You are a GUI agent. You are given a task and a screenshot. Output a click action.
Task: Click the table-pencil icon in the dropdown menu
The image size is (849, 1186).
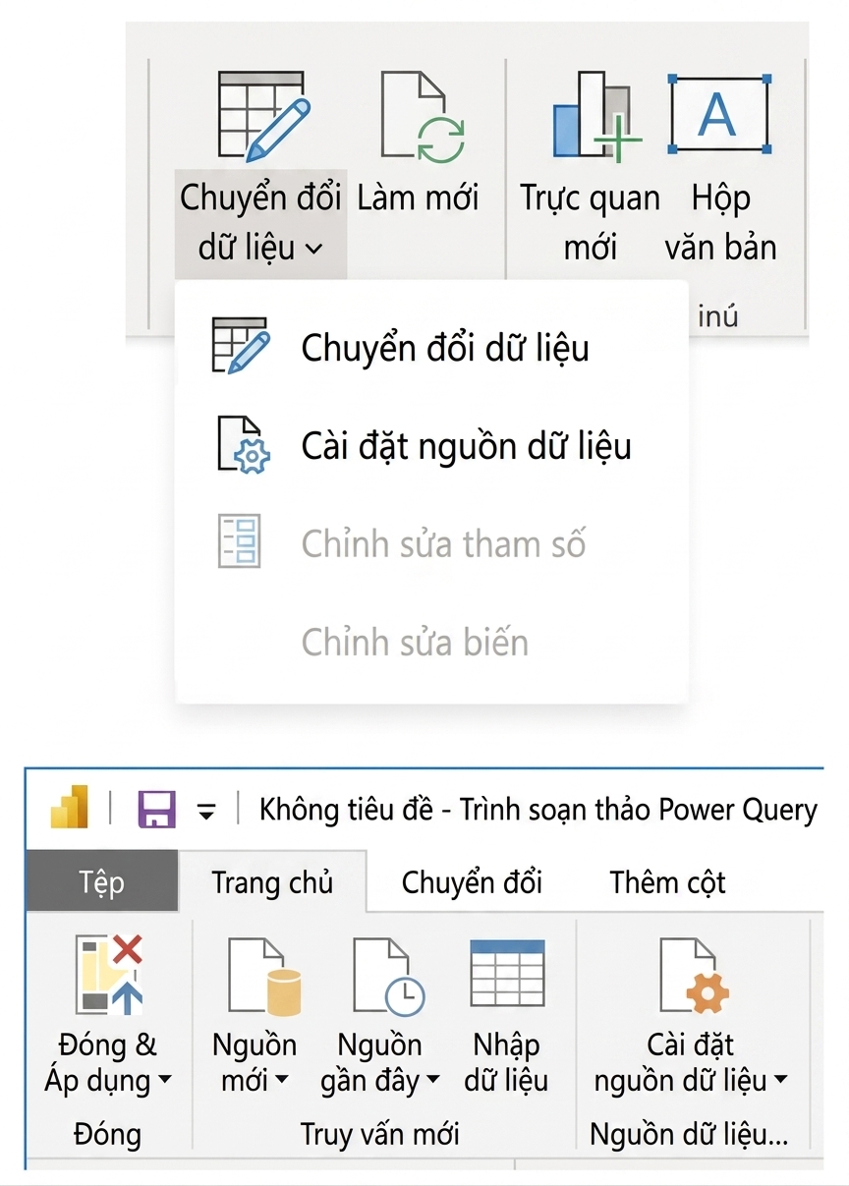click(x=240, y=345)
